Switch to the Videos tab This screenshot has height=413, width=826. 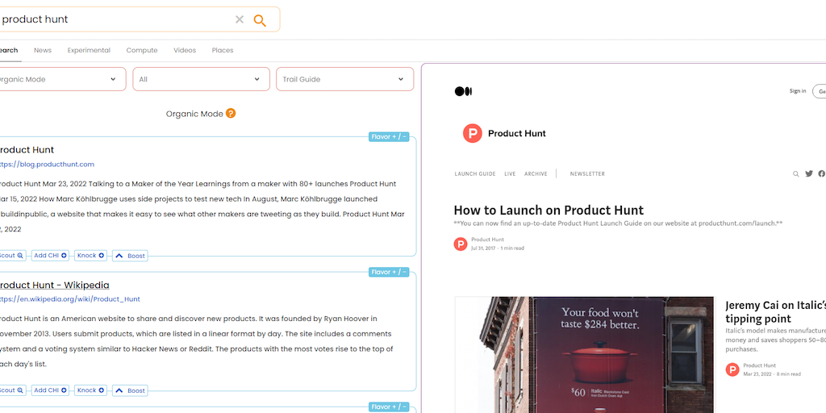(185, 51)
